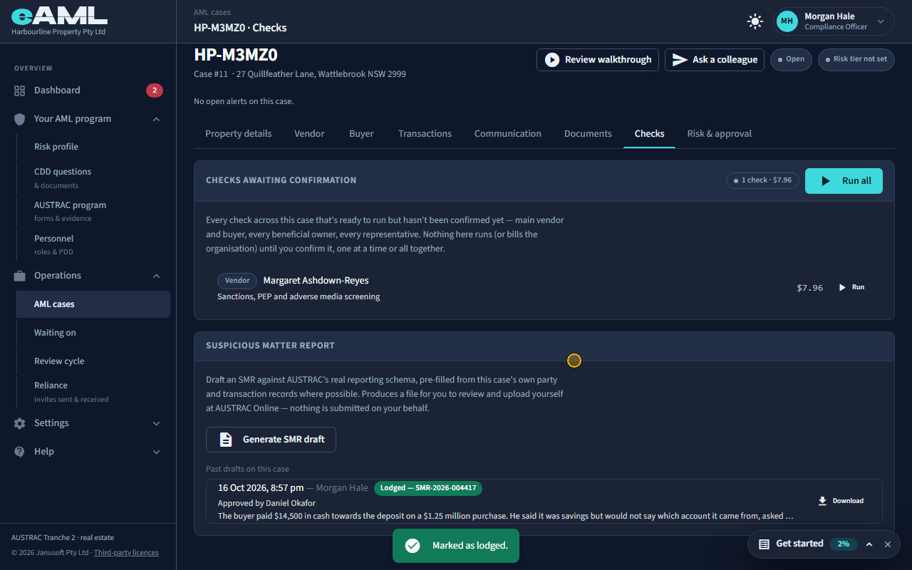Viewport: 912px width, 570px height.
Task: Expand the Get started panel chevron
Action: (x=869, y=544)
